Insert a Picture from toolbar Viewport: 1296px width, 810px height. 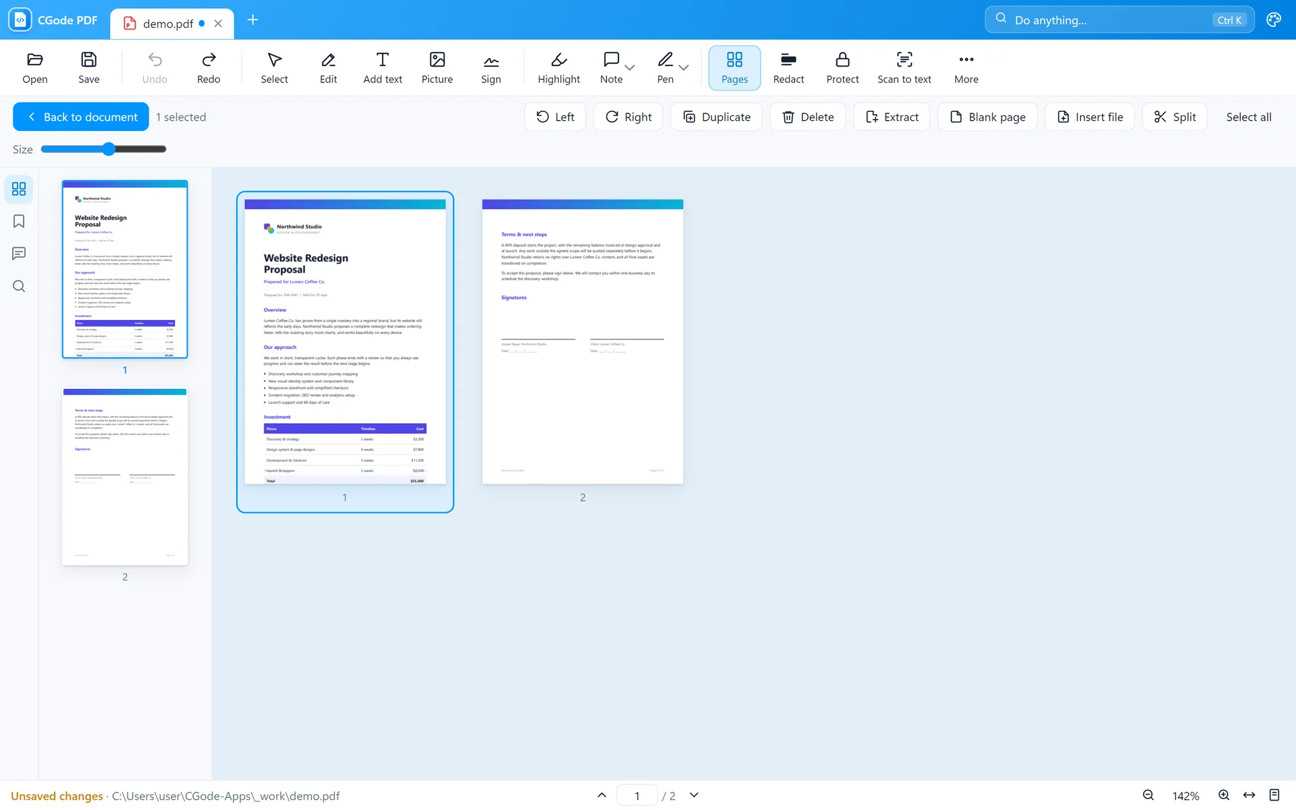(x=437, y=68)
